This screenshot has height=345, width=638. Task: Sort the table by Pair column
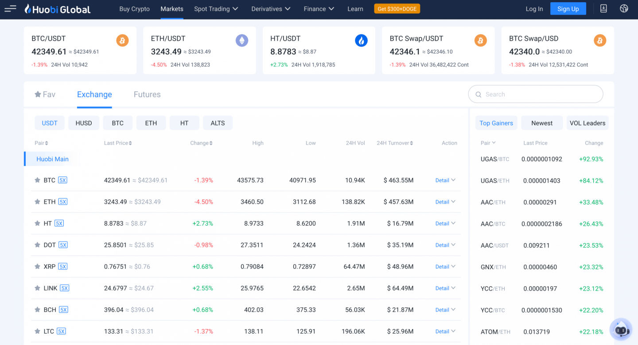point(41,143)
